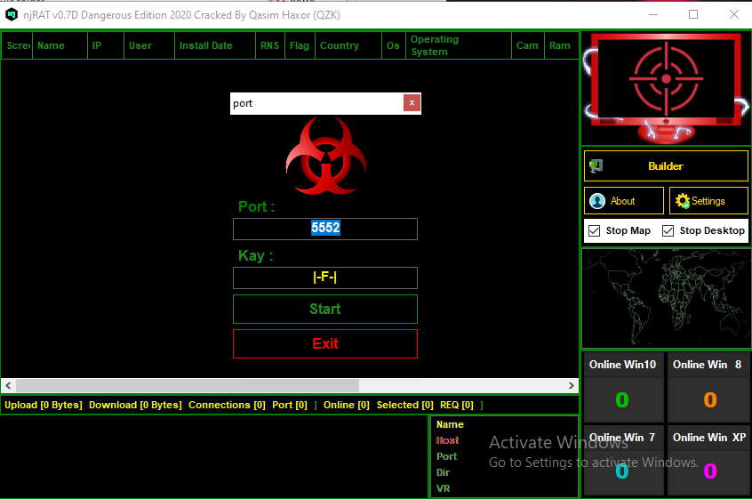Viewport: 752px width, 499px height.
Task: Click the world map preview panel
Action: click(666, 298)
